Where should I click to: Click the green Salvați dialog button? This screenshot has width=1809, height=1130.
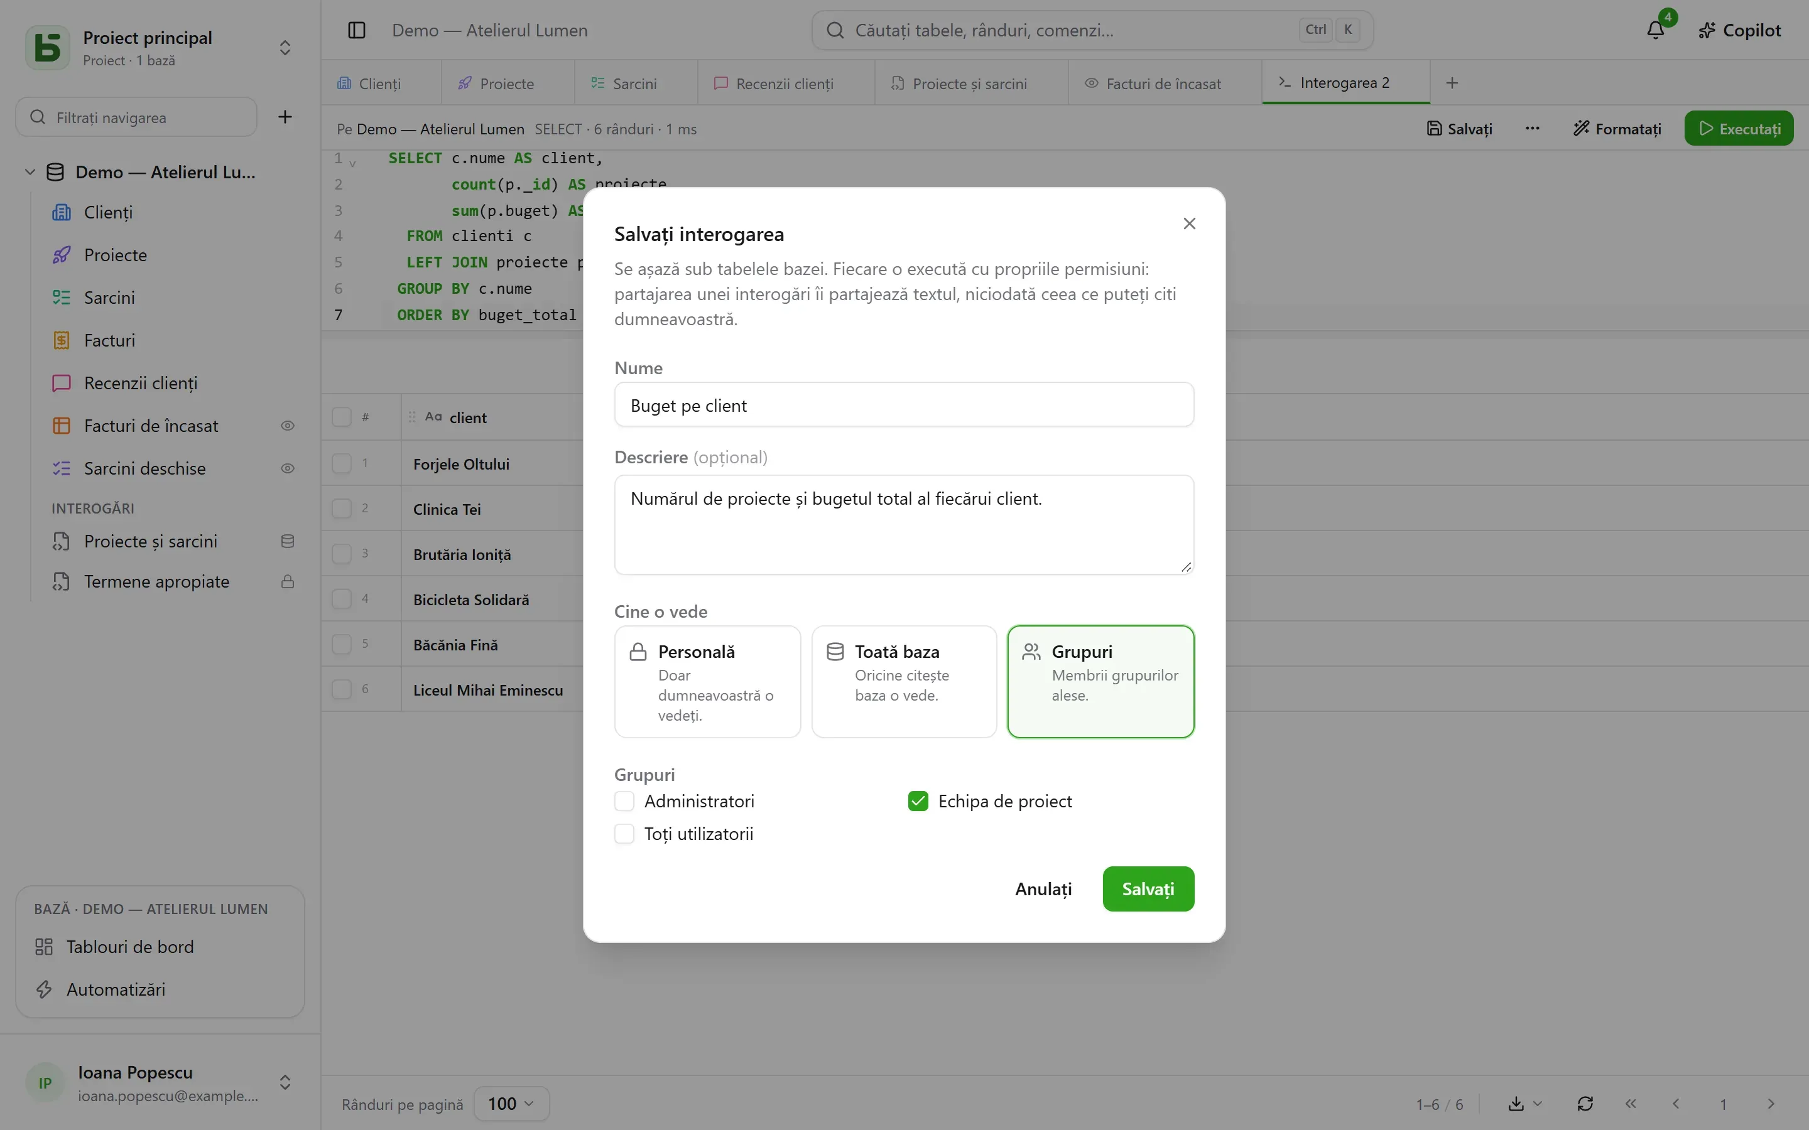1148,888
